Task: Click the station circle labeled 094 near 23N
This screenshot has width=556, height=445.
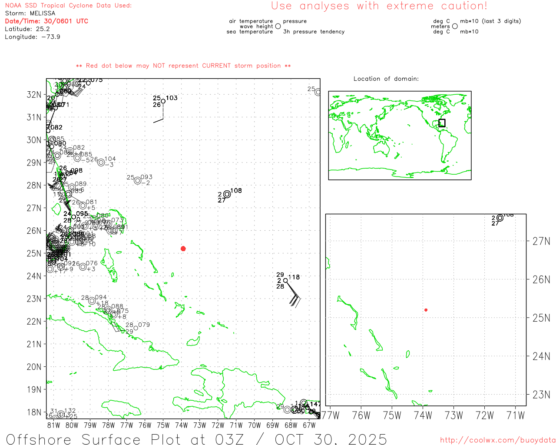Action: coord(92,301)
